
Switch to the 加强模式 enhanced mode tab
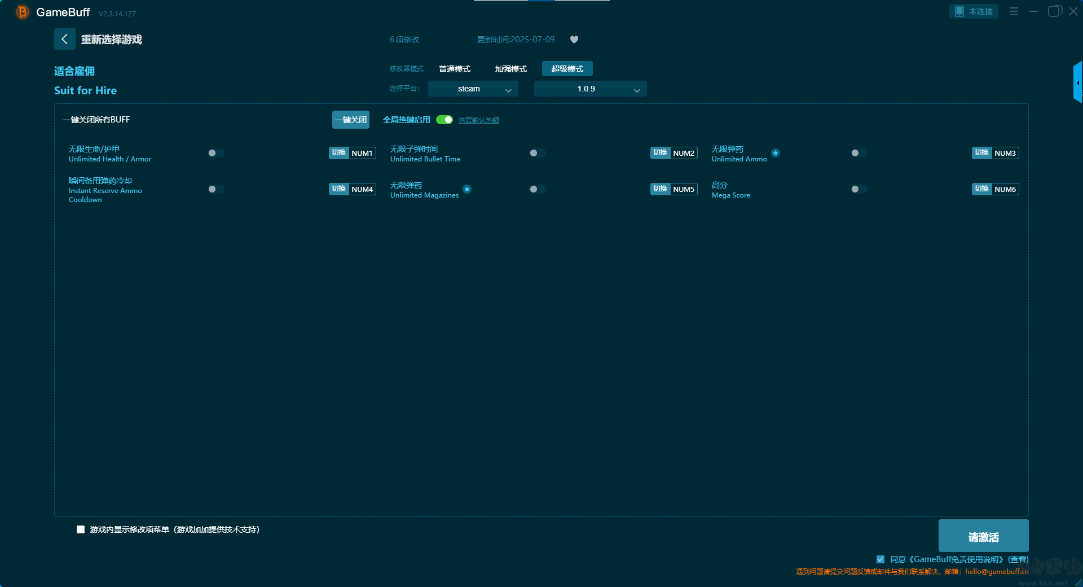(x=510, y=69)
